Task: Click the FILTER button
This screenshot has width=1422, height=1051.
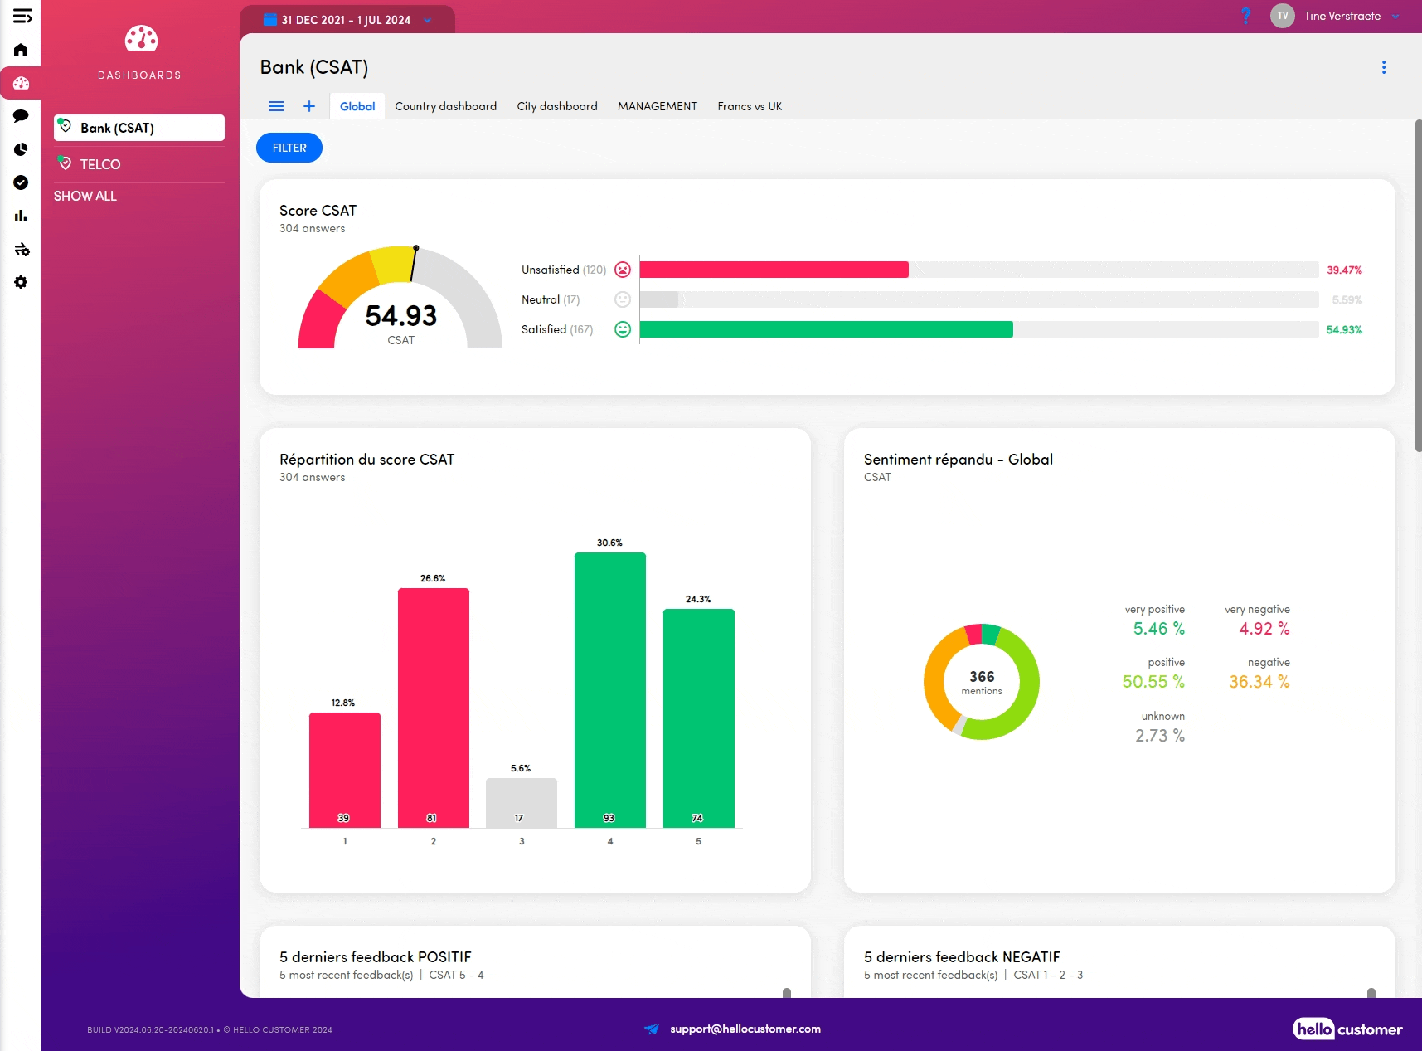Action: (289, 148)
